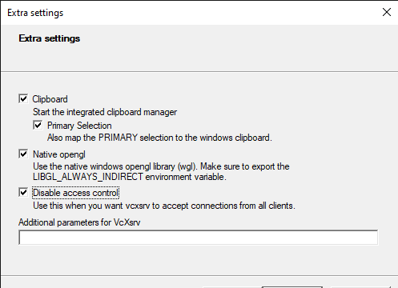The width and height of the screenshot is (398, 288).
Task: Untick the Disable access control checkbox
Action: tap(23, 192)
